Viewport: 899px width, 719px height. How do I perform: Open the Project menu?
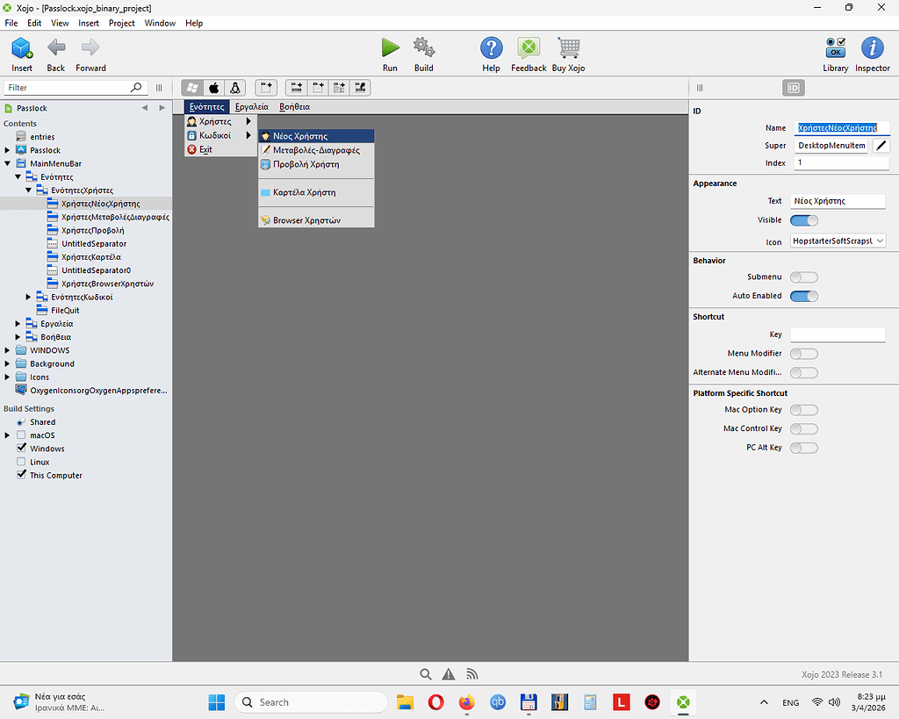[121, 23]
